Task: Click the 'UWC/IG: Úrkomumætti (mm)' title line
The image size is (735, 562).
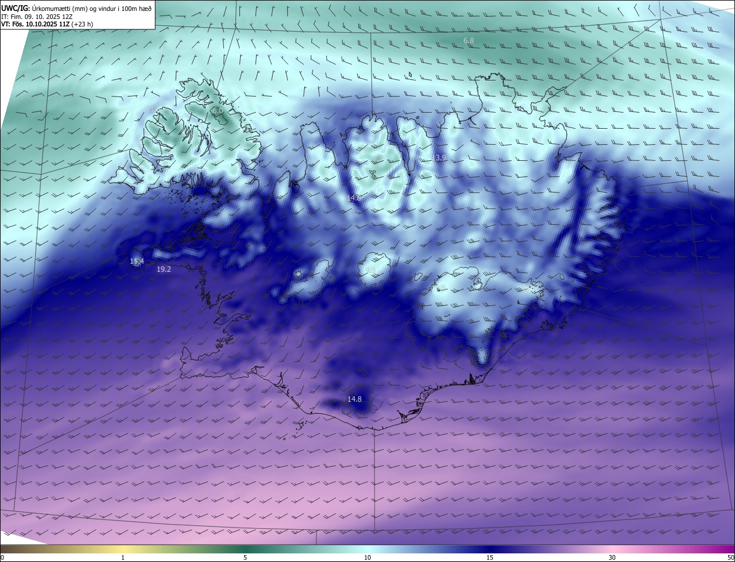Action: tap(76, 8)
